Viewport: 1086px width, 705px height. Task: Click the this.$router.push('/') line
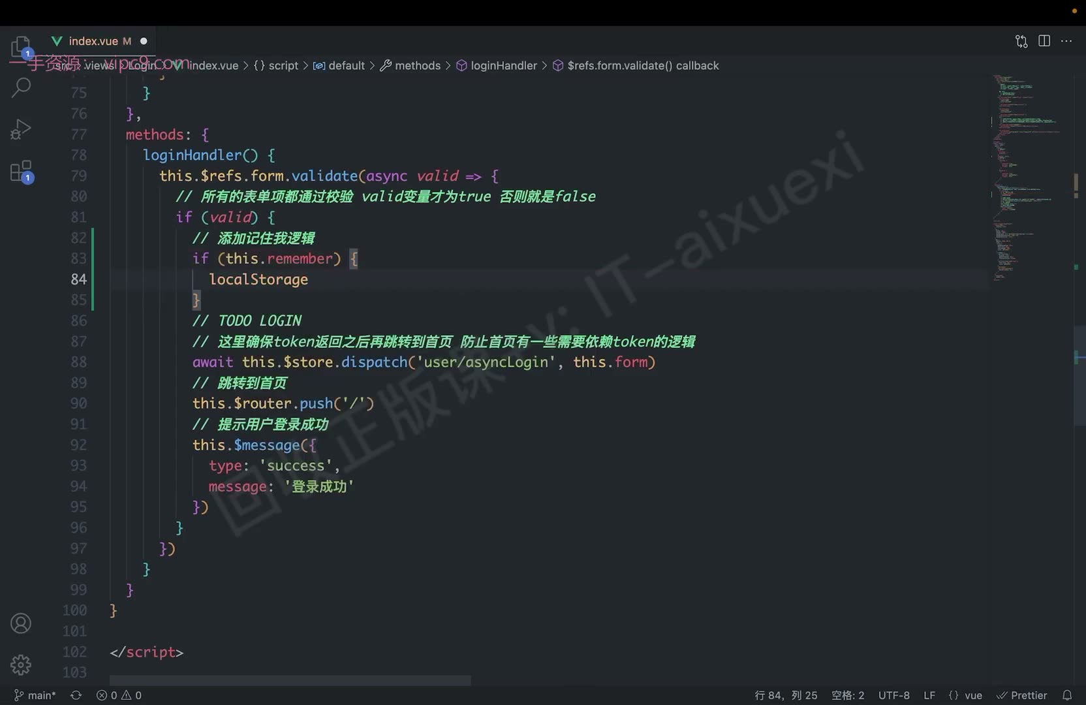pos(283,403)
